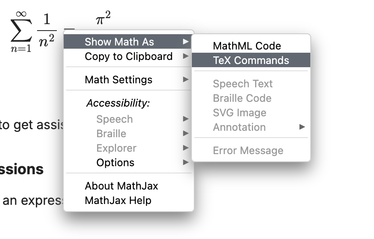Expand arrow beside Annotation
374x239 pixels.
(x=302, y=127)
